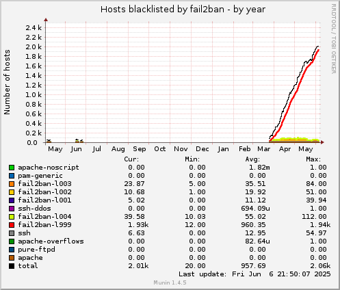Select the fail2ban-l001 legend label
340x290 pixels.
(x=44, y=200)
